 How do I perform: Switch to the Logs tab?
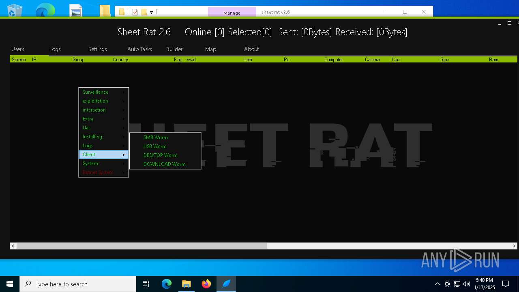click(55, 49)
